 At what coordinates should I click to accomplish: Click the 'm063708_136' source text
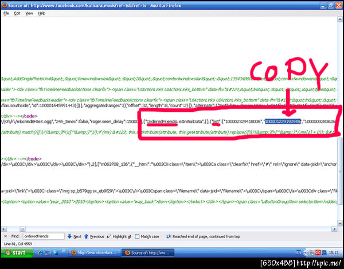[x=112, y=164]
